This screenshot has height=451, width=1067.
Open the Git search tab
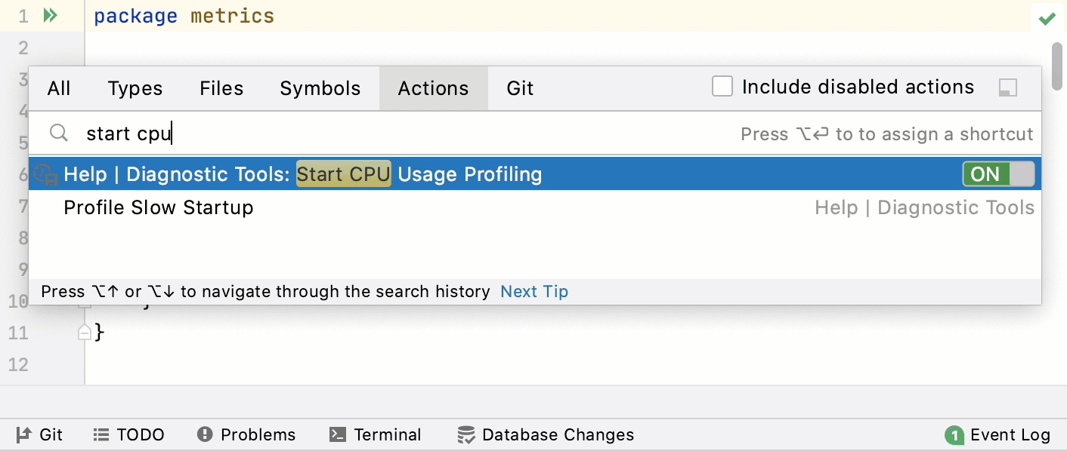click(520, 87)
